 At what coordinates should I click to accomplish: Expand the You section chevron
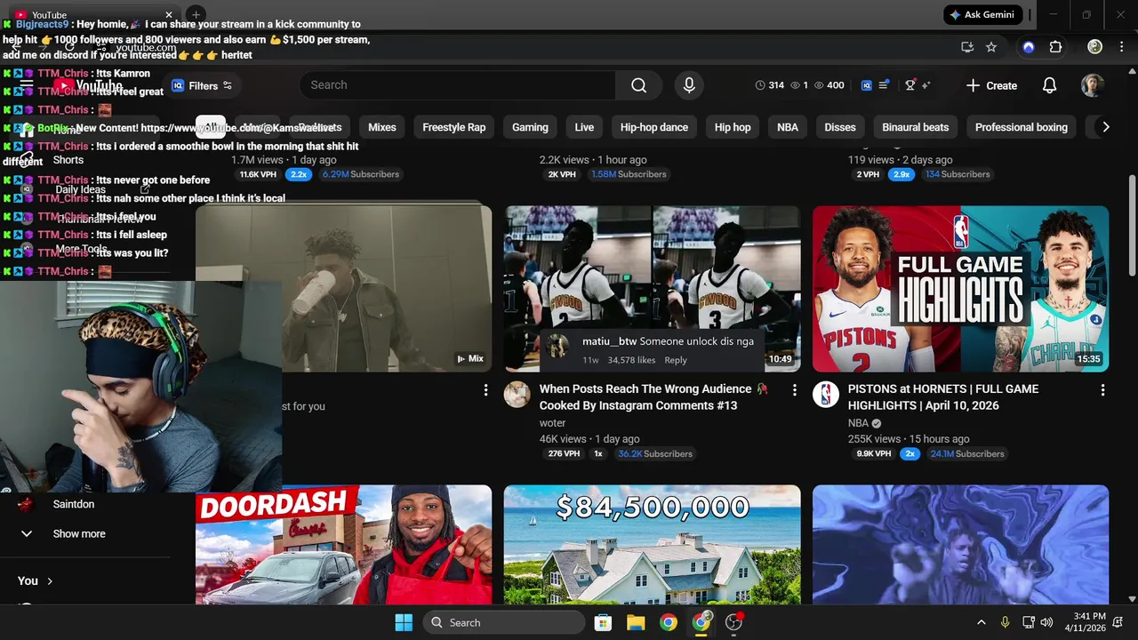click(x=50, y=581)
